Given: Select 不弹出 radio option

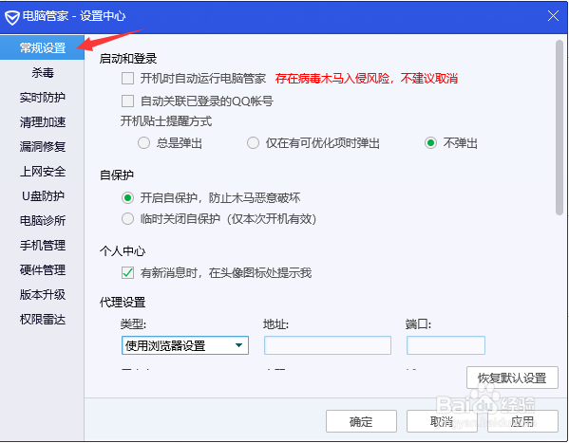Looking at the screenshot, I should (x=430, y=143).
